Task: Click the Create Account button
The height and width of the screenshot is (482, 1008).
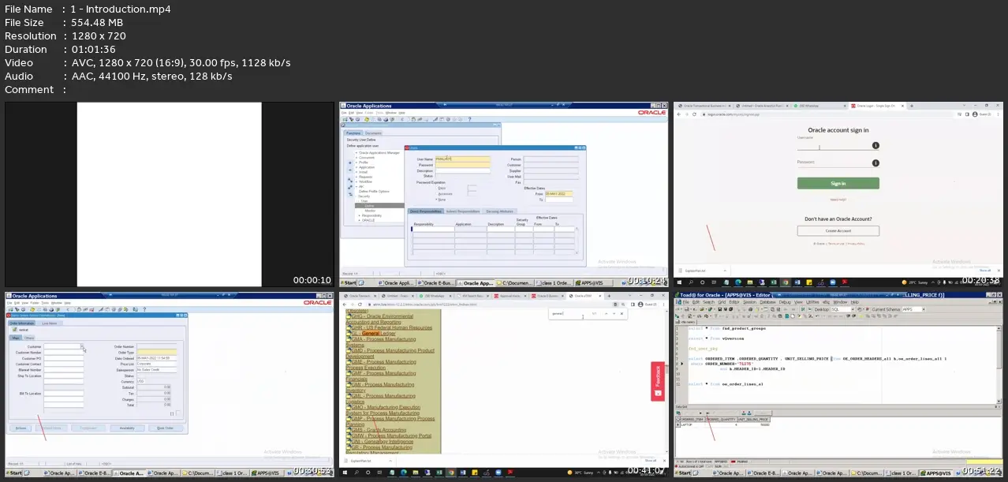Action: (x=838, y=231)
